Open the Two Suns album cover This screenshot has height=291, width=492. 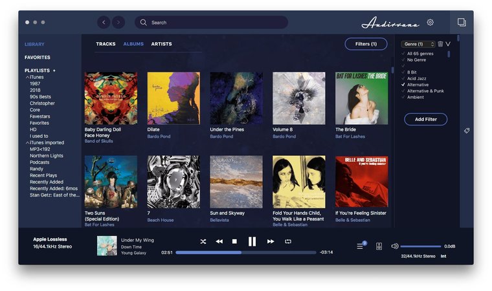point(111,182)
